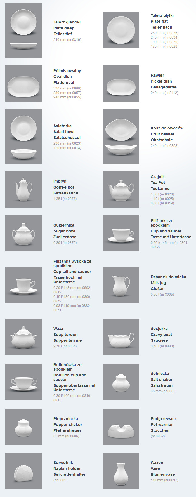Select the 'Bulionówka ze spodkiem' title
This screenshot has height=497, width=196.
click(x=67, y=367)
